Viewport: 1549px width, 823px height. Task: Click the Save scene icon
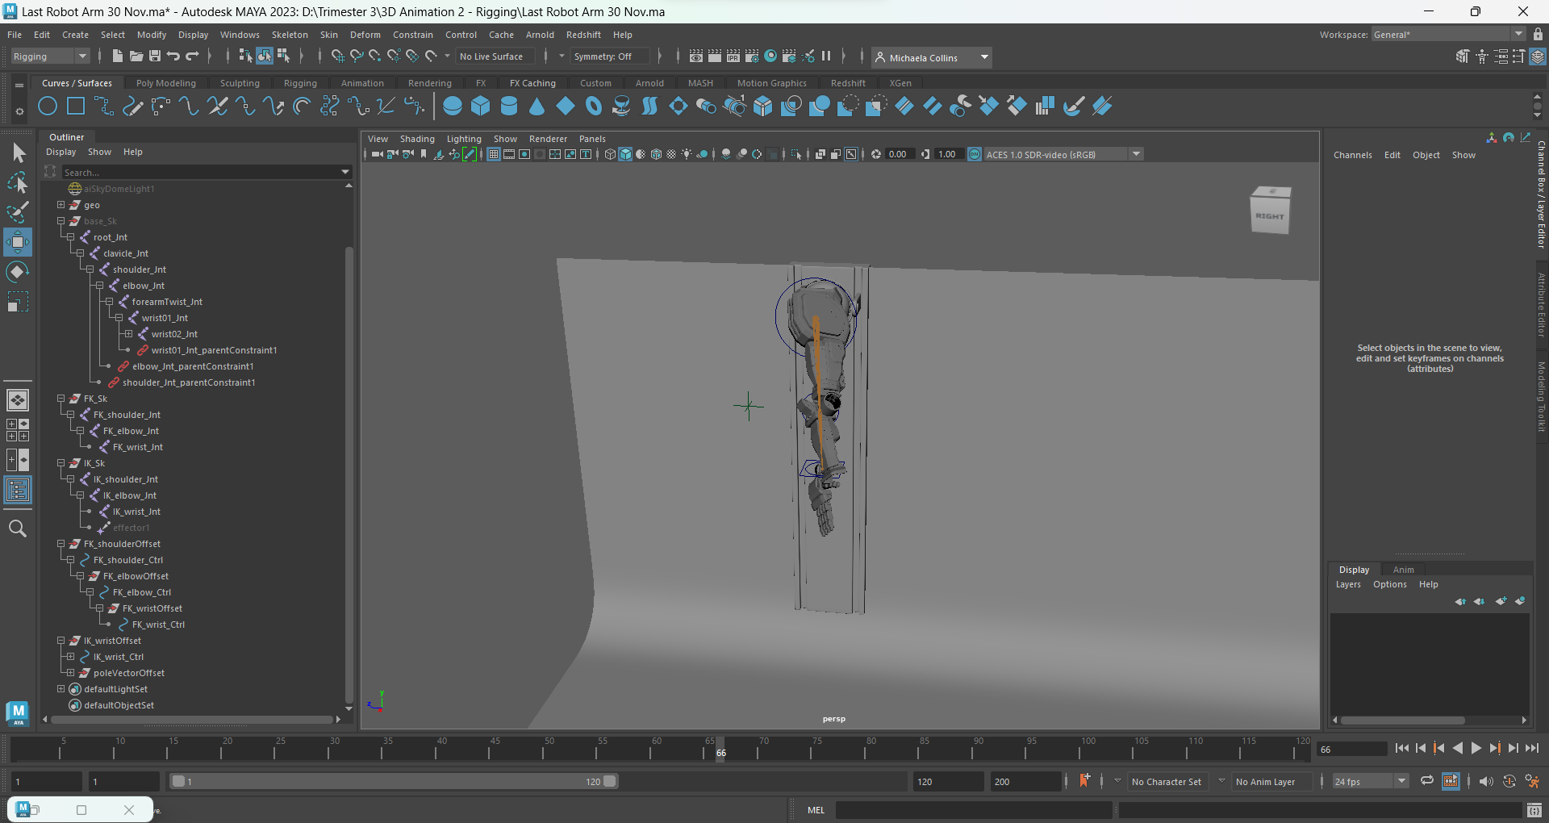(155, 56)
